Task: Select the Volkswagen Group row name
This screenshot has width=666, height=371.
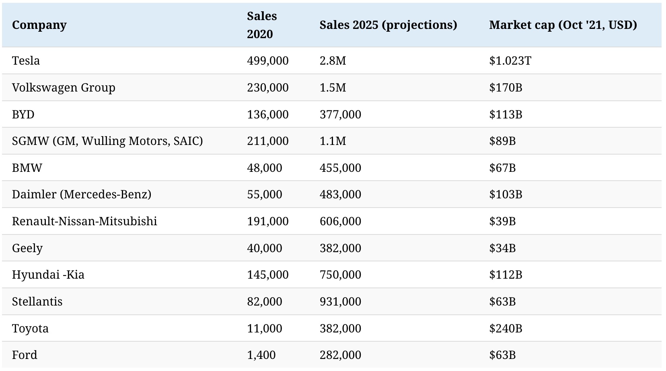Action: tap(64, 88)
